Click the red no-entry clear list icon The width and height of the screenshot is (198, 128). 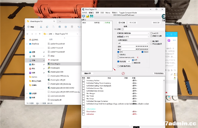123,74
